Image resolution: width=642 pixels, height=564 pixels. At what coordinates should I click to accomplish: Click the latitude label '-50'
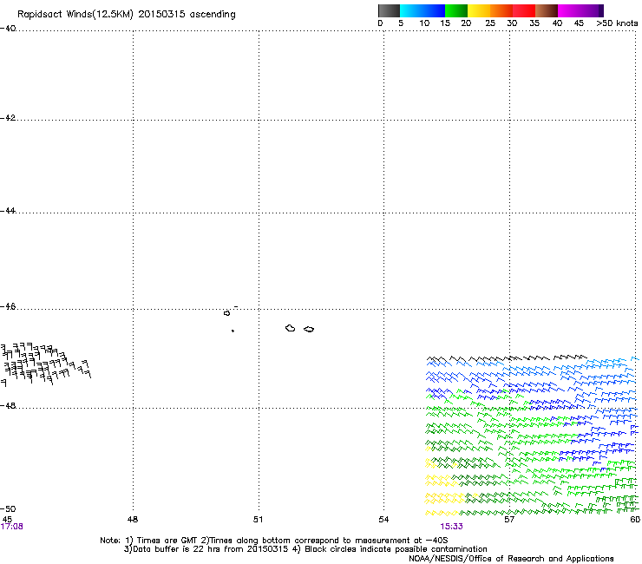tap(8, 509)
